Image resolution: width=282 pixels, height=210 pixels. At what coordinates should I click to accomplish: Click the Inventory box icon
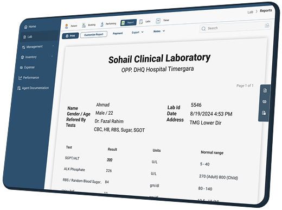tap(22, 57)
